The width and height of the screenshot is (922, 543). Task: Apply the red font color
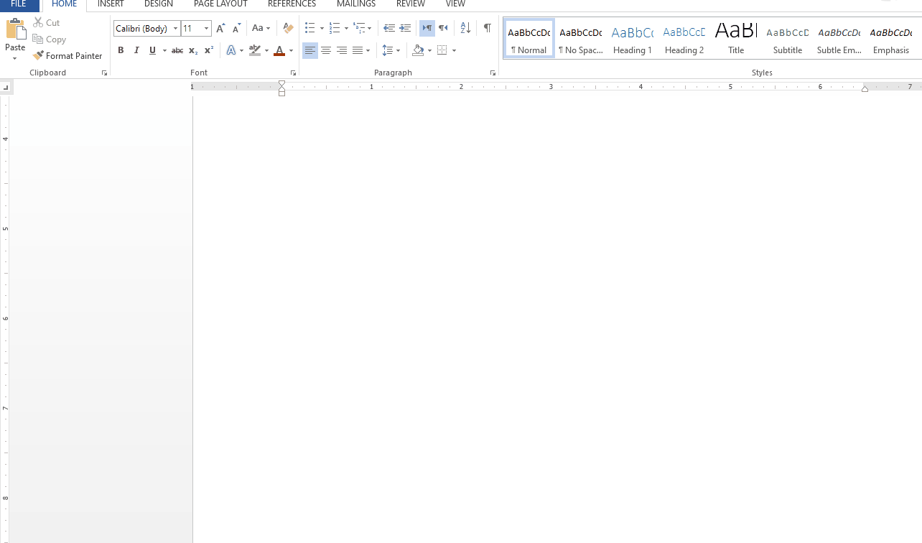279,50
